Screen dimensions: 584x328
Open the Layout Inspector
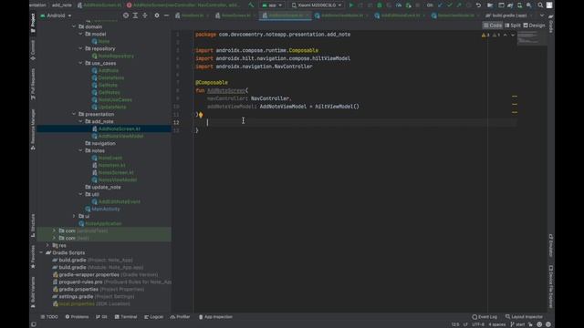coord(524,317)
